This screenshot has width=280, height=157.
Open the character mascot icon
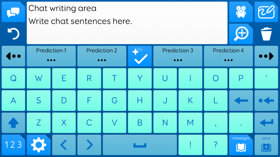(x=241, y=12)
